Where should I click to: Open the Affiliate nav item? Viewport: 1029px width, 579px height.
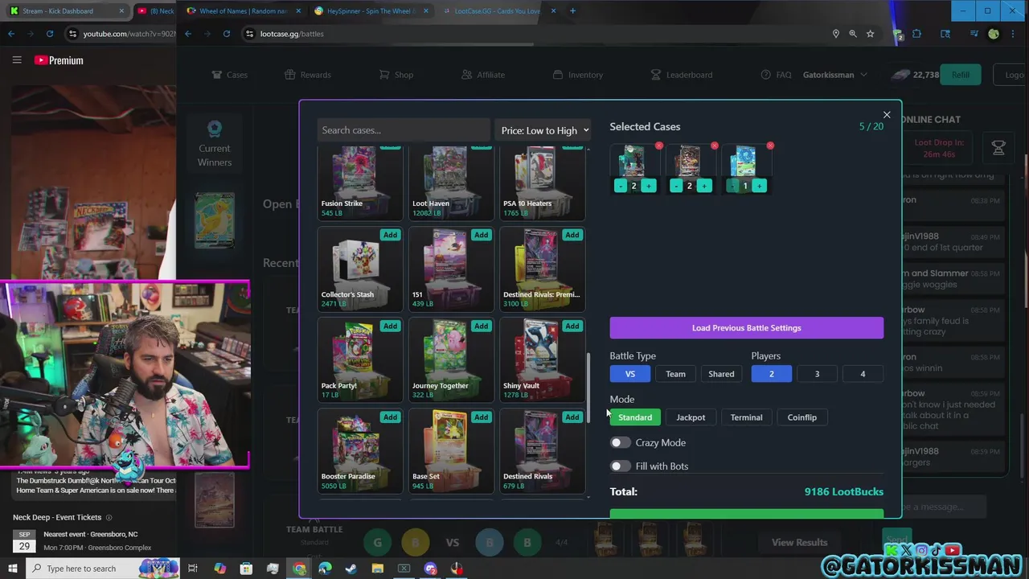[483, 75]
